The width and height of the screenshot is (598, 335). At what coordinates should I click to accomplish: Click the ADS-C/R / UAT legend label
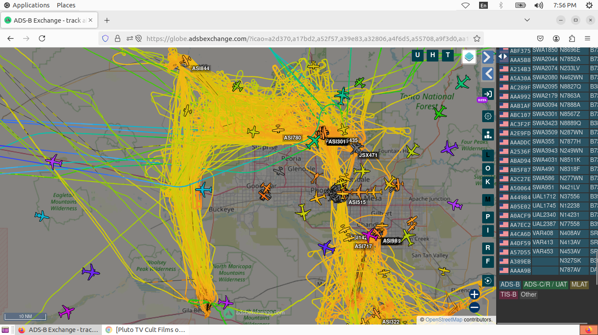coord(546,284)
